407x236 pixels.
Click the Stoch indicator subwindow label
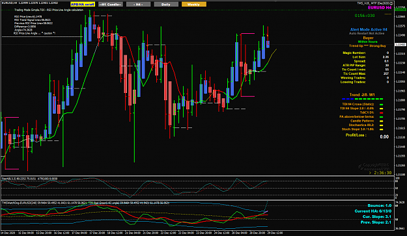pyautogui.click(x=29, y=179)
